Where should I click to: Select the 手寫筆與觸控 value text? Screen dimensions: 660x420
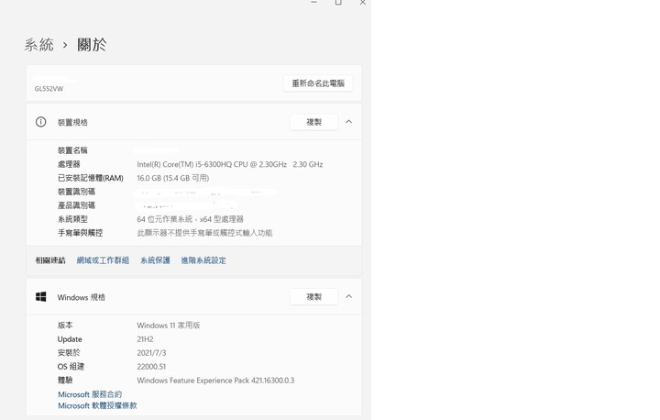tap(204, 233)
